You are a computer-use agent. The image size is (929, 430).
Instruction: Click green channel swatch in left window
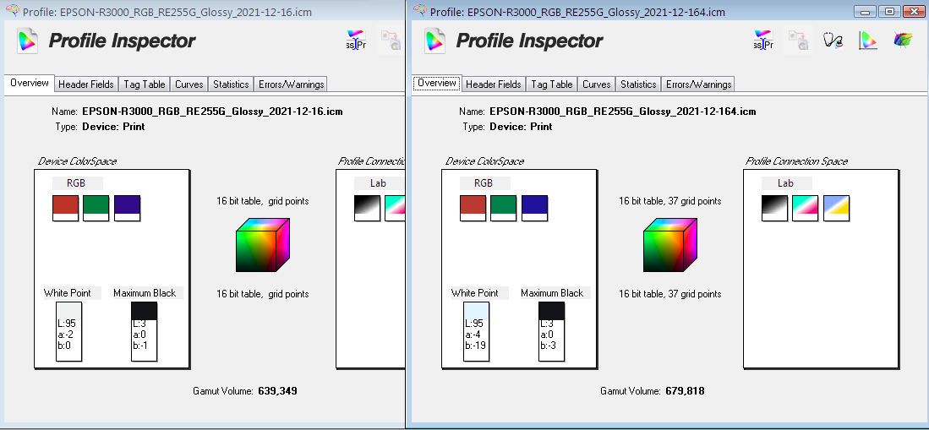[96, 208]
